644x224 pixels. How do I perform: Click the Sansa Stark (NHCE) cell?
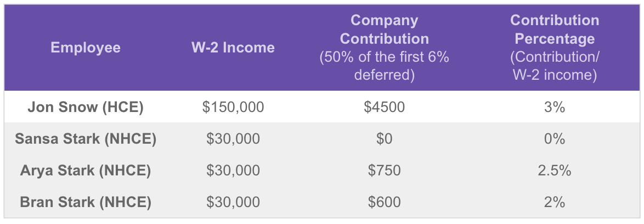(86, 139)
